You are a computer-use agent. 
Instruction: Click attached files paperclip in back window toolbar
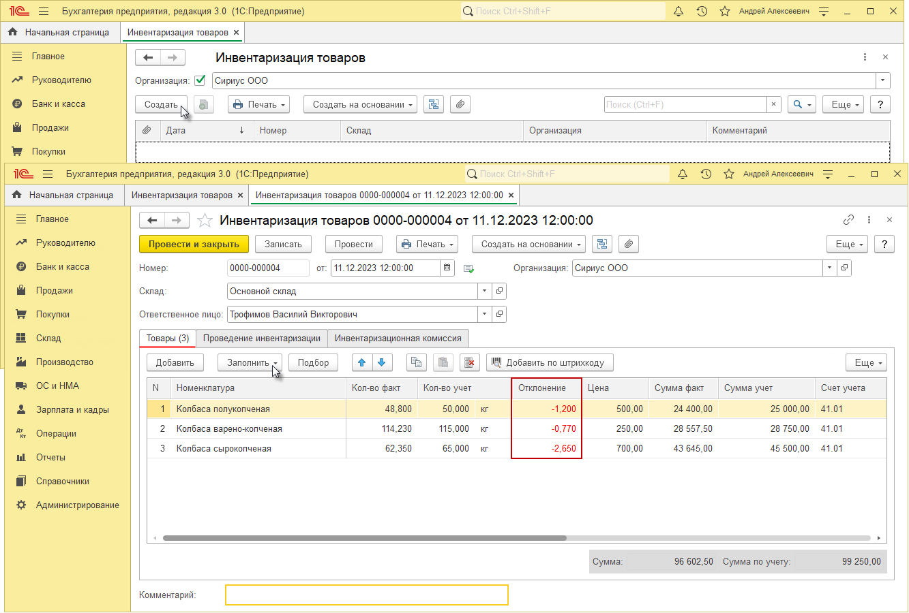click(460, 104)
